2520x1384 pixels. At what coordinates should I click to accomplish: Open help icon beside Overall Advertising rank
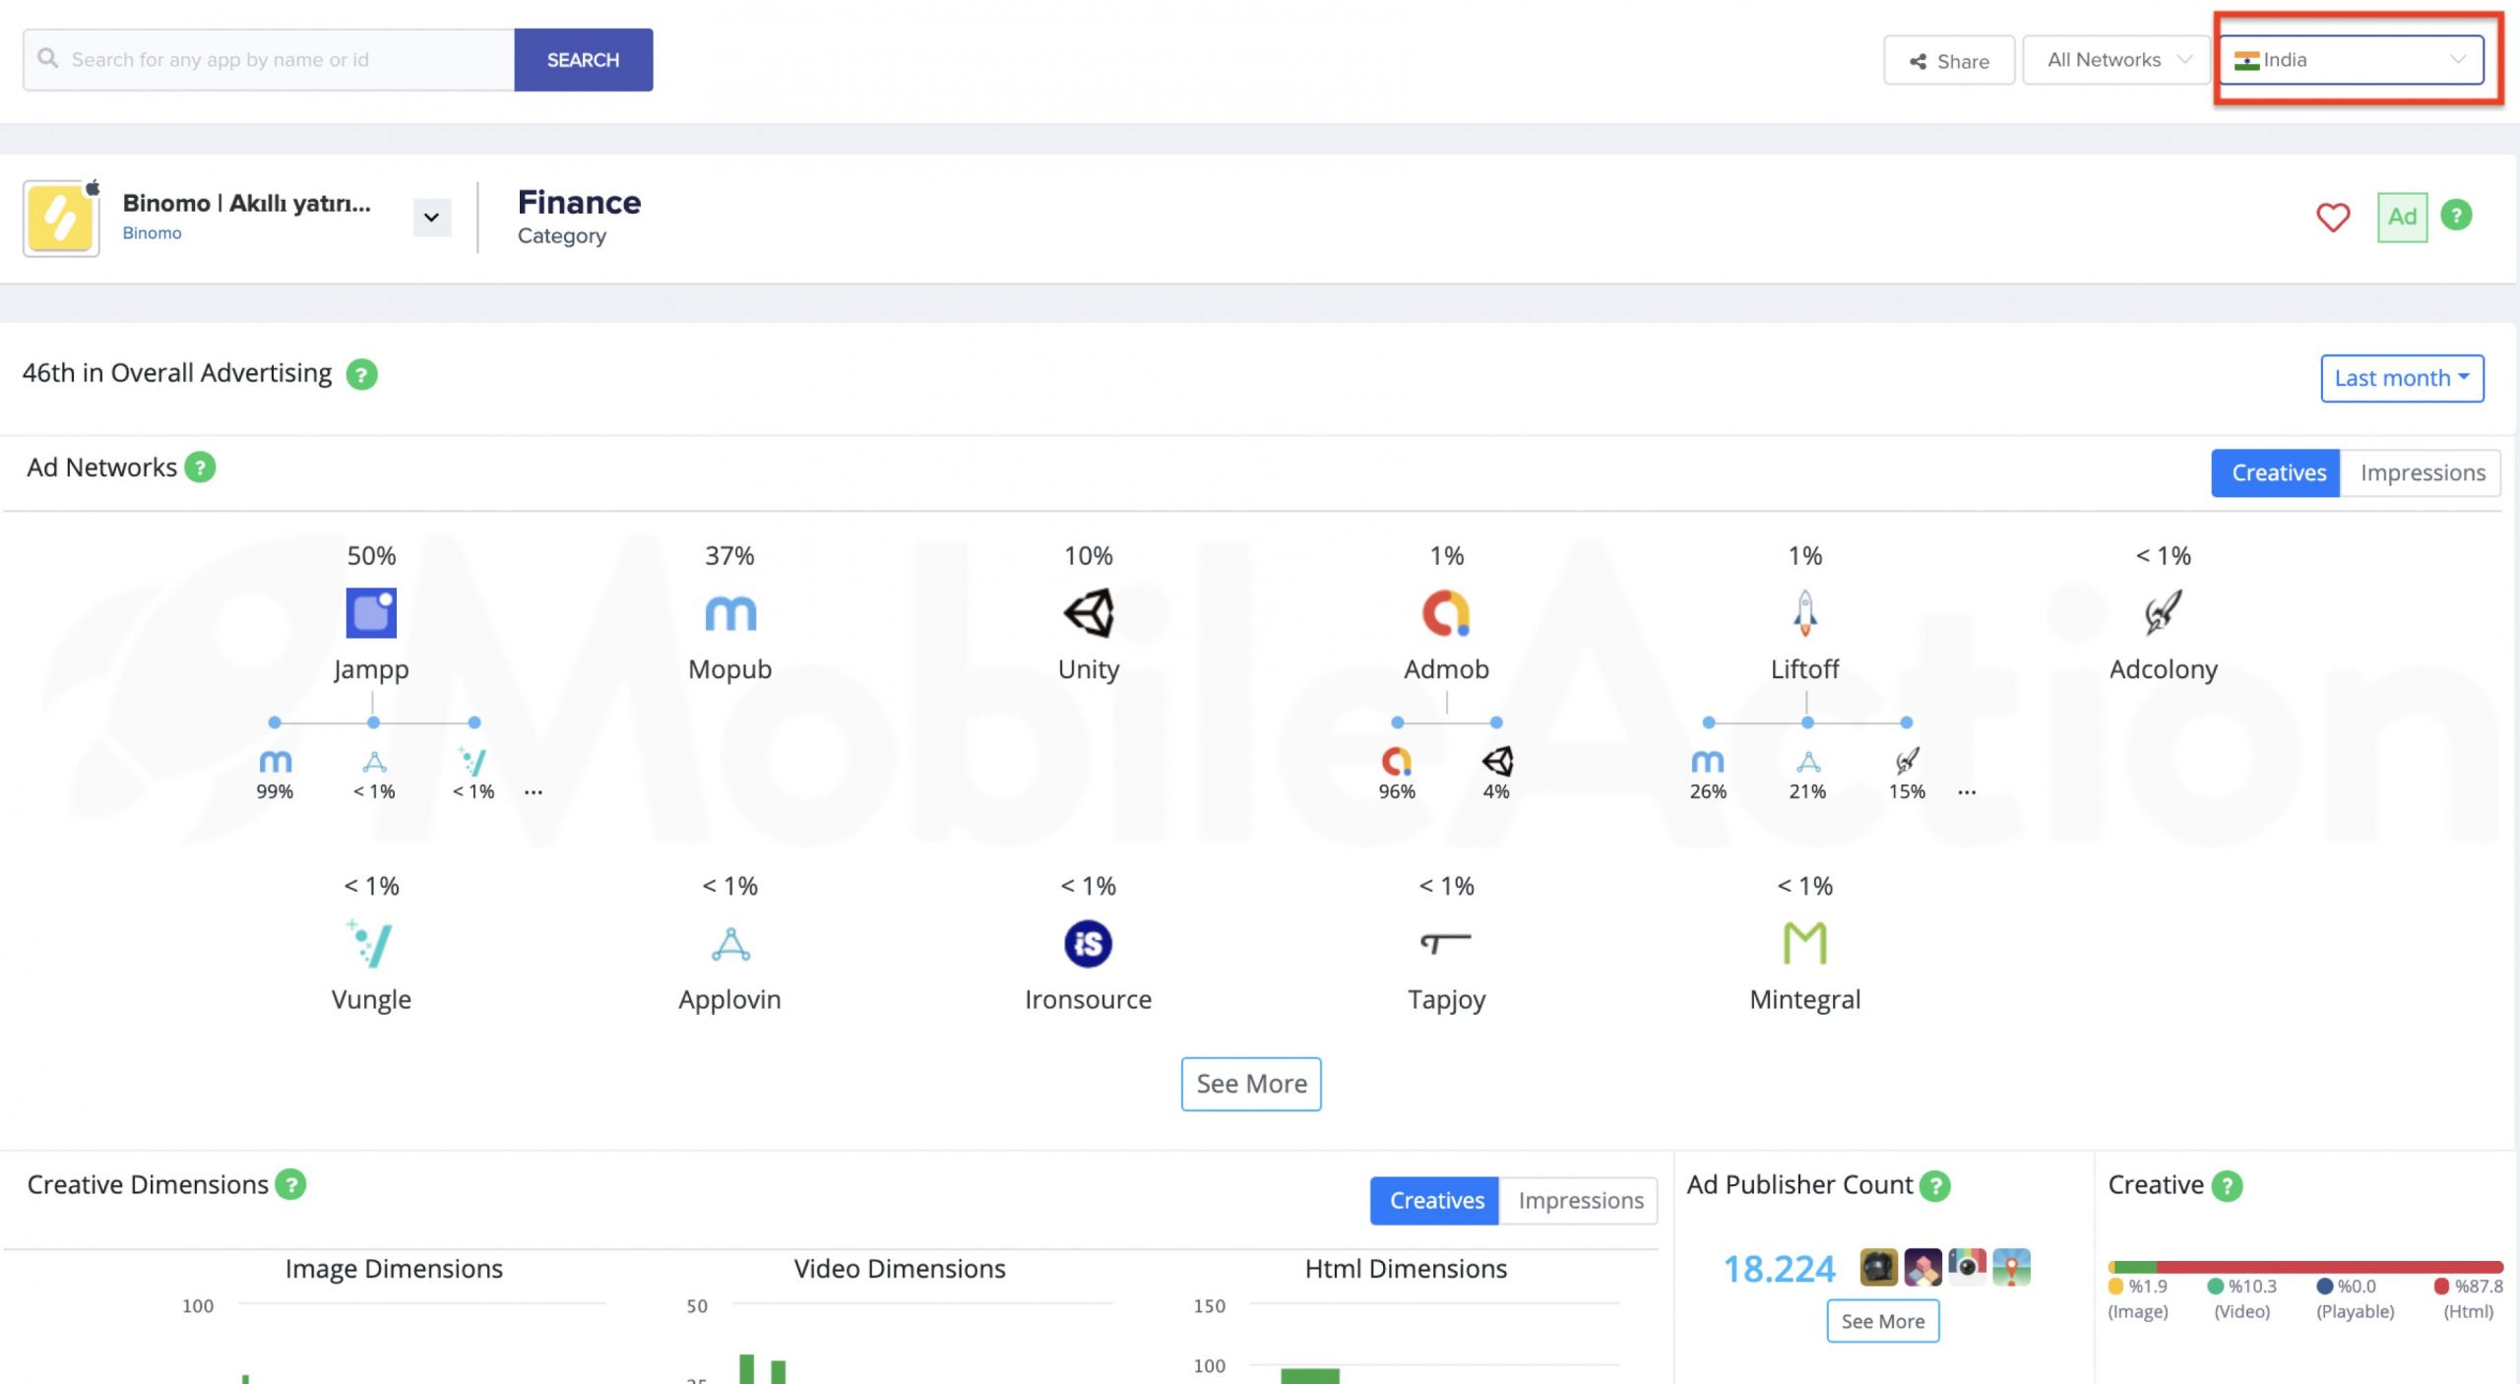click(x=361, y=374)
